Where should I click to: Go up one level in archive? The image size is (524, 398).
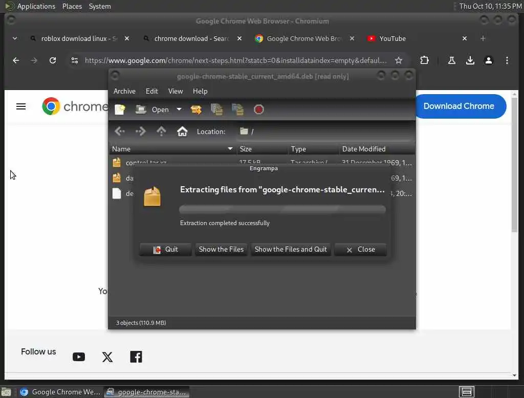click(x=161, y=131)
